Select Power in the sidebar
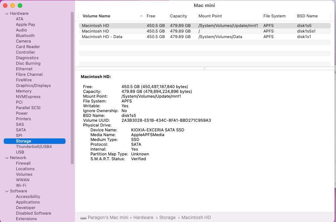Image resolution: width=336 pixels, height=222 pixels. [x=22, y=113]
